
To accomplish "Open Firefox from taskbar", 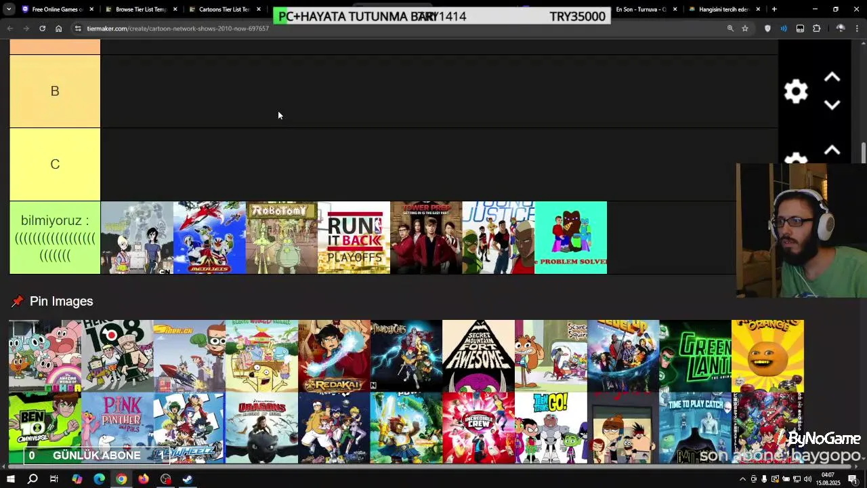I will 144,479.
